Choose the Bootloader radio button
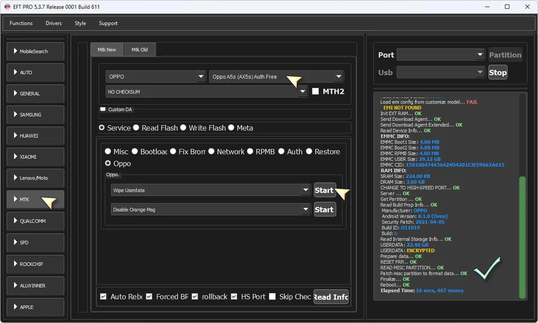The image size is (538, 323). 135,152
